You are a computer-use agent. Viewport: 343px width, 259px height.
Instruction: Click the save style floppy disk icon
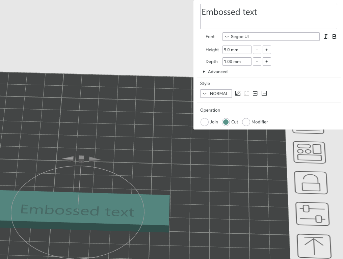246,93
